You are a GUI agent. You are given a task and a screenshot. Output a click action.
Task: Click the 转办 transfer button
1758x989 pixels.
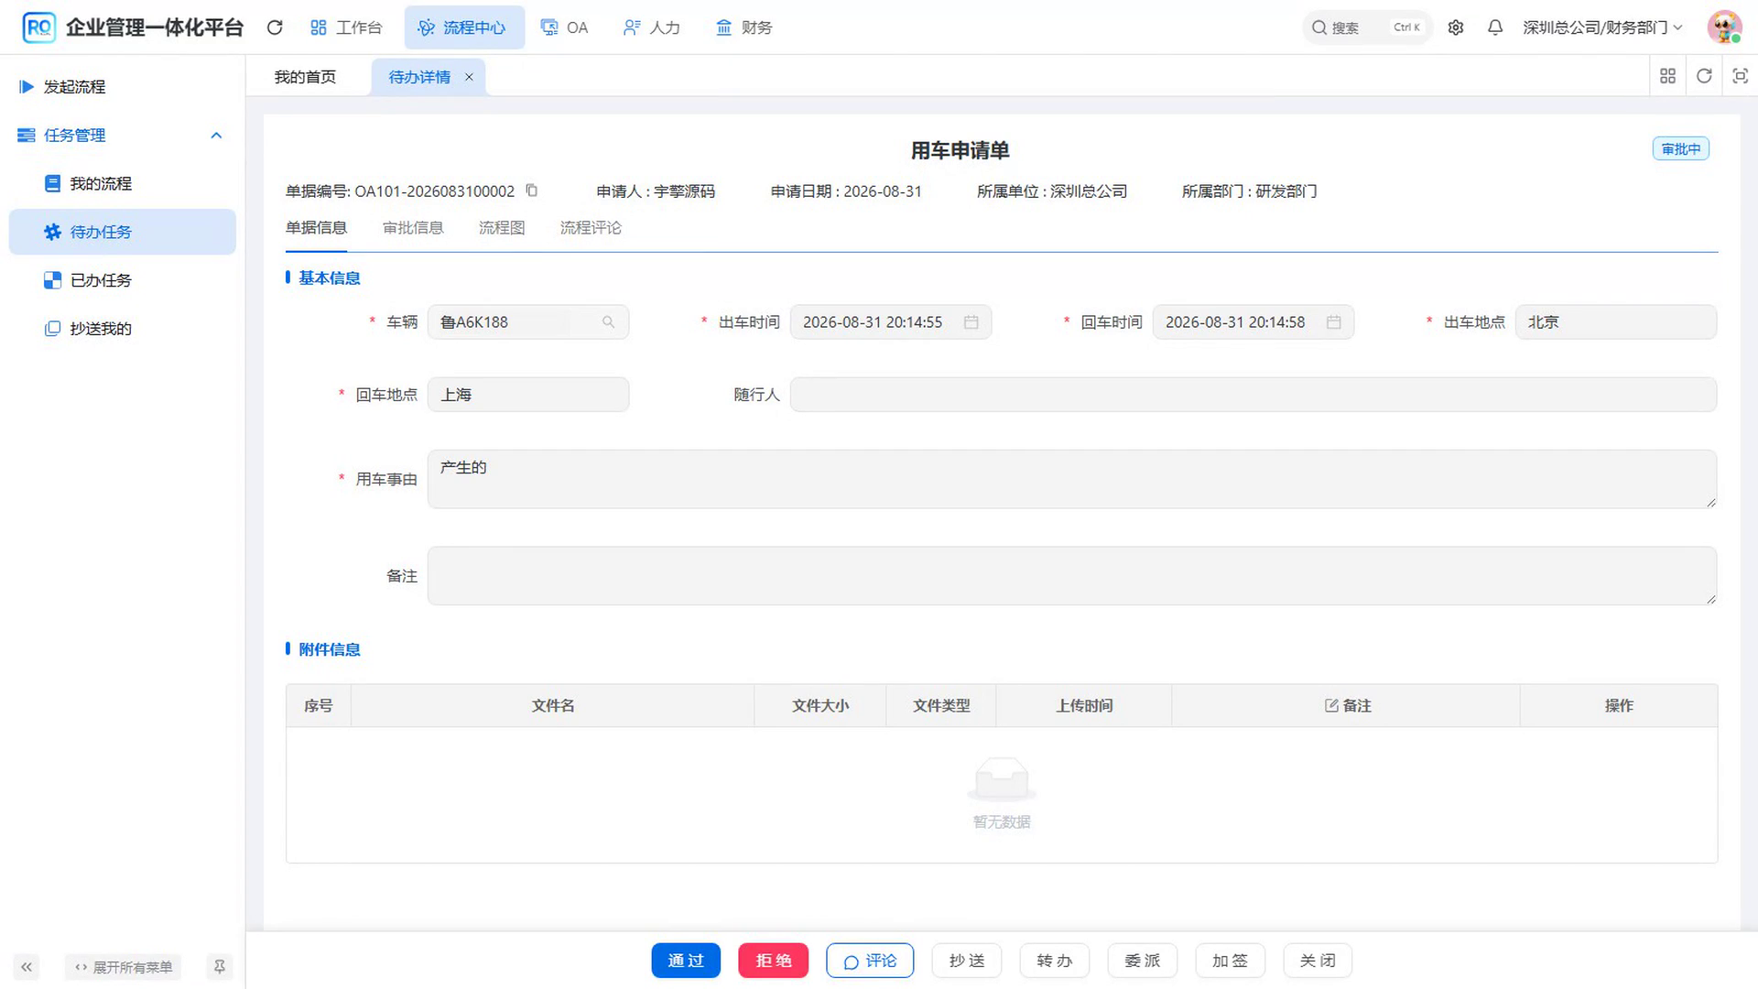click(x=1055, y=961)
